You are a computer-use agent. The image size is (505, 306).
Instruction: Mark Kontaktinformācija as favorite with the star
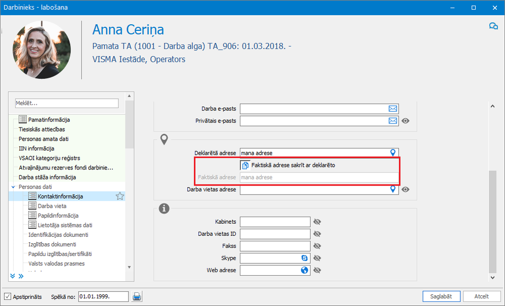point(120,196)
